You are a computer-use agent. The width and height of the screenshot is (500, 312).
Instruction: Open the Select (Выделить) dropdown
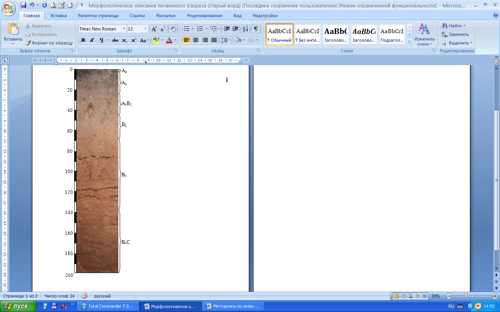[x=457, y=43]
